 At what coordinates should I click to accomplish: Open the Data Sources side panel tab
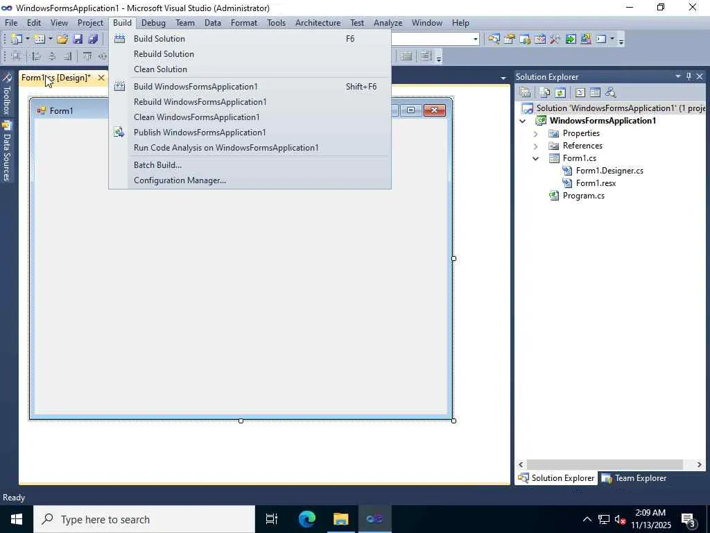[7, 151]
